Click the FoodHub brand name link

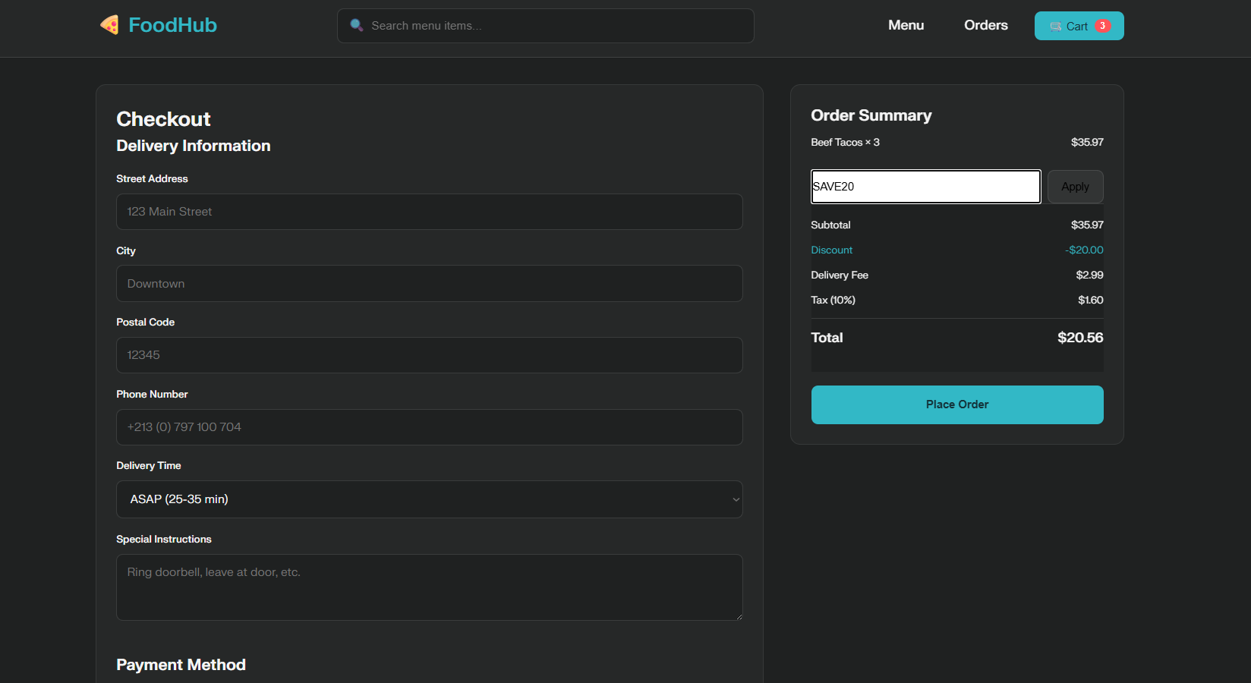tap(172, 25)
